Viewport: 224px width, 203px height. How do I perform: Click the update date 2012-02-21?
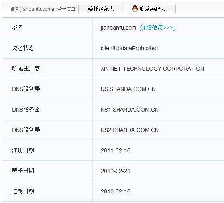(x=116, y=171)
